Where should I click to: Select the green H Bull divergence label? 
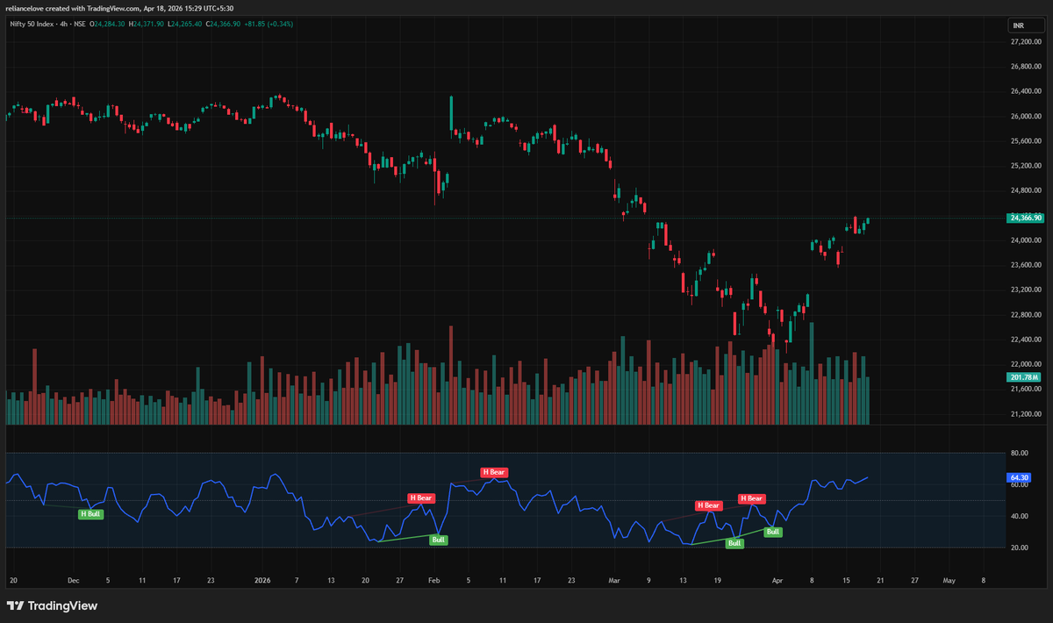[90, 514]
